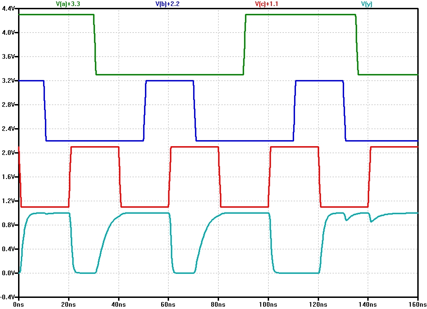Image resolution: width=427 pixels, height=309 pixels.
Task: Click the 4.4V label on vertical axis
Action: pos(8,8)
